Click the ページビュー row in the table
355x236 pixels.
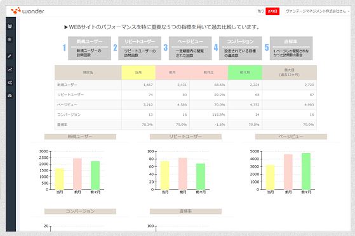pos(185,104)
